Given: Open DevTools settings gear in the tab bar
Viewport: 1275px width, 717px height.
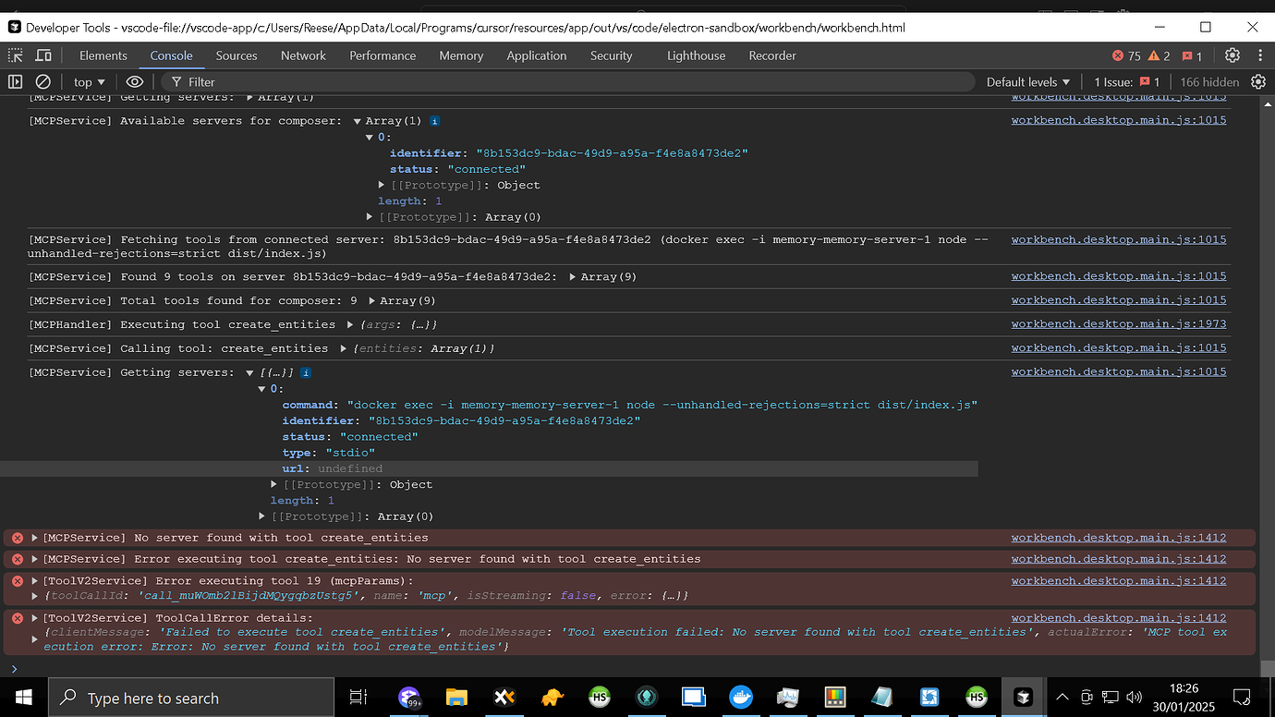Looking at the screenshot, I should pos(1232,55).
